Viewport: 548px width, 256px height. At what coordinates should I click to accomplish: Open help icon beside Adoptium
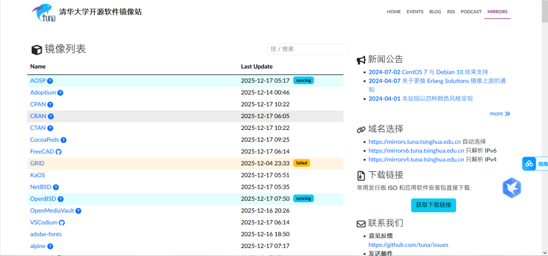[x=60, y=92]
